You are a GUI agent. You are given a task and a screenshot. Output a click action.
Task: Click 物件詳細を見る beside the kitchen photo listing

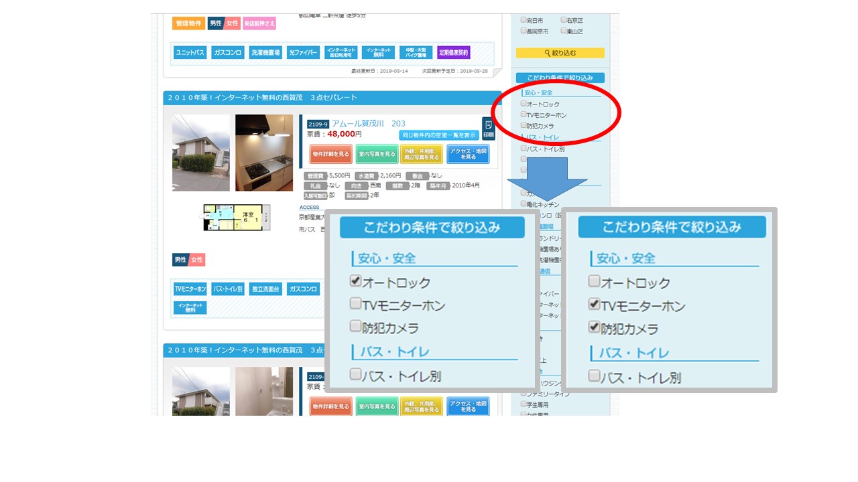pyautogui.click(x=330, y=154)
